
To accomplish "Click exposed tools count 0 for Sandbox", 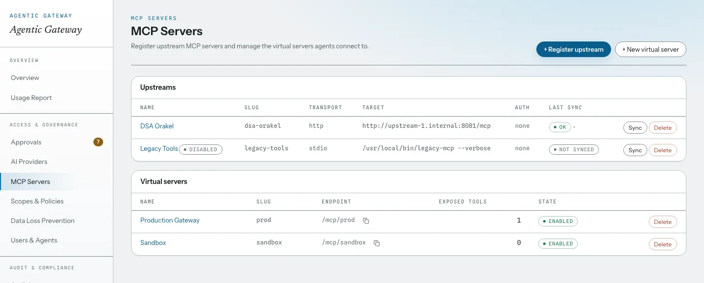I will (x=519, y=243).
